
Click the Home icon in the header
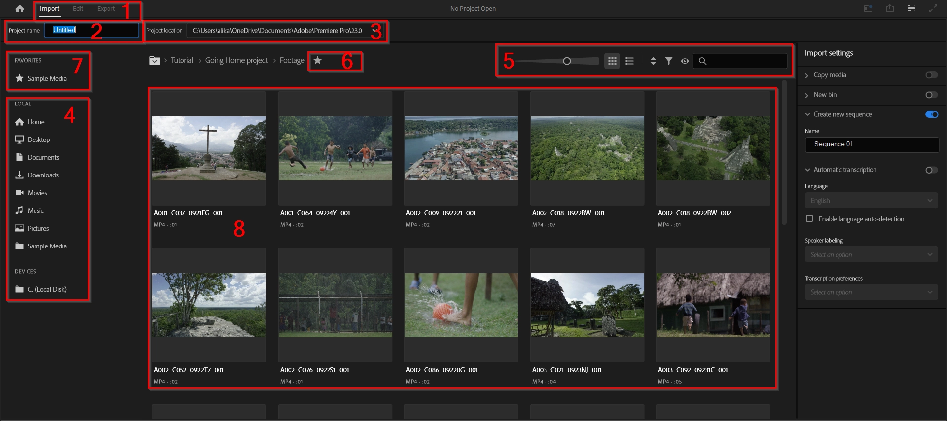[20, 9]
